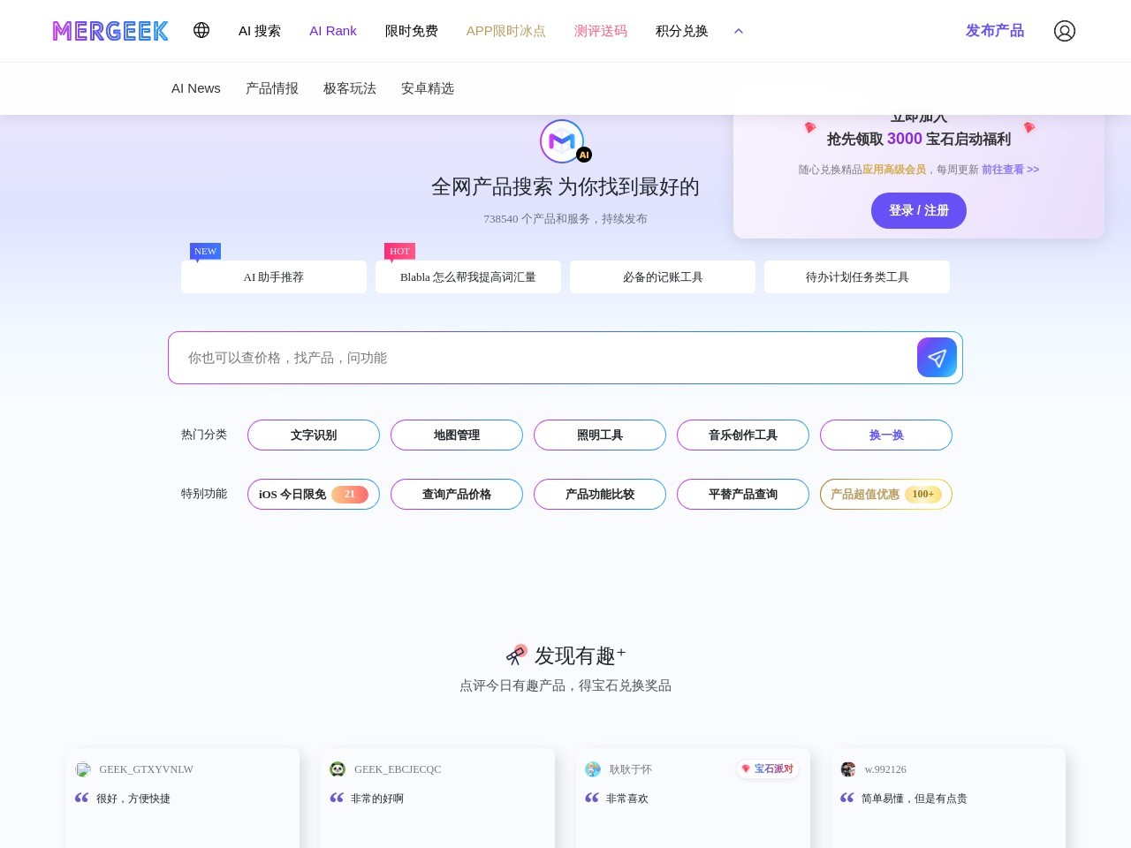This screenshot has height=848, width=1131.
Task: Open the AI Rank menu item
Action: [x=333, y=31]
